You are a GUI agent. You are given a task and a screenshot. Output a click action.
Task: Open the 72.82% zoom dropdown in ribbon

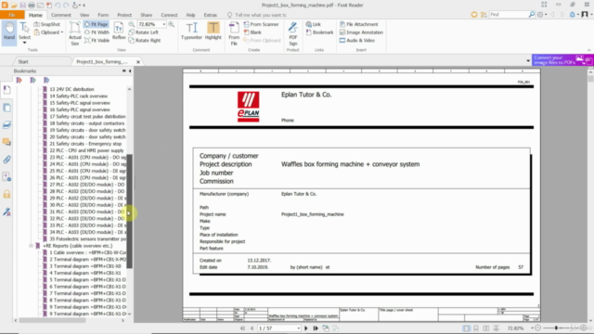coord(163,24)
